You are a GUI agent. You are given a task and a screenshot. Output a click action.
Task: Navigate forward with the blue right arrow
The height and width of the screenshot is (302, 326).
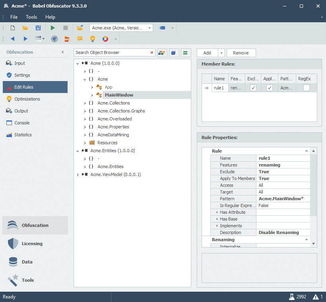25,39
